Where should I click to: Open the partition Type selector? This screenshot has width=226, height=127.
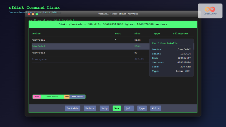pos(142,108)
